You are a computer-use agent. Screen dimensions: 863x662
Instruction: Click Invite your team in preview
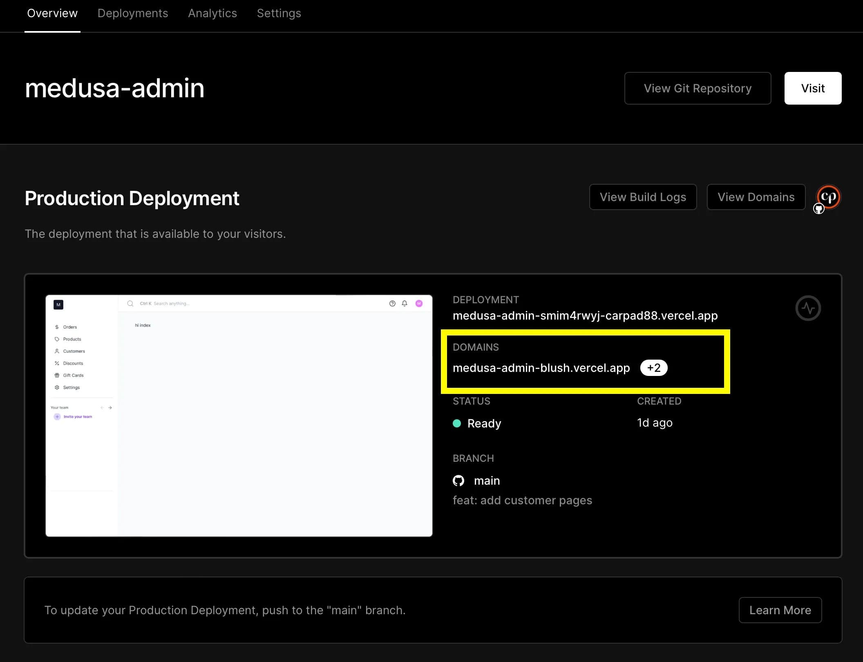[x=78, y=417]
